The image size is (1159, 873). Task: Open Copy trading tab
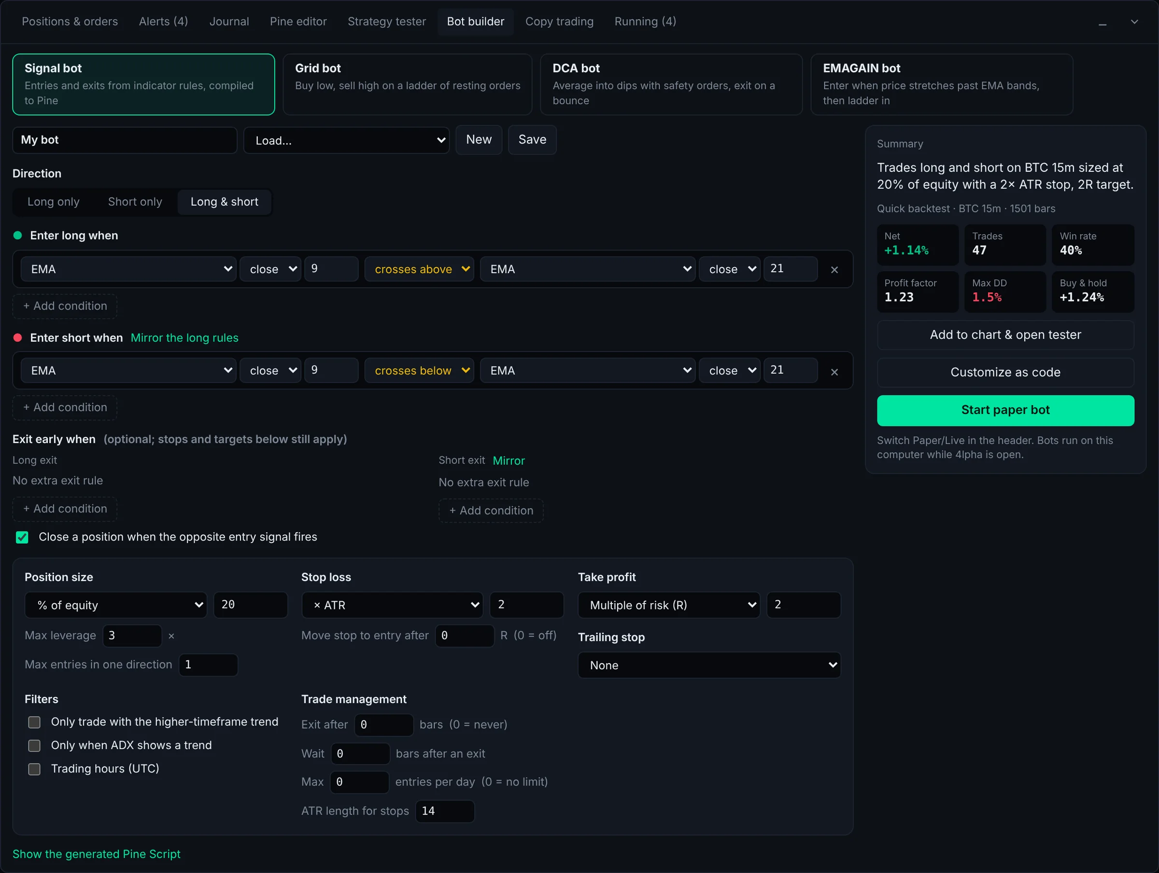click(559, 21)
